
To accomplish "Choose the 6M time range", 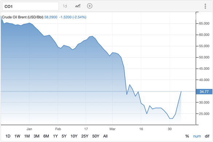I will 46,136.
